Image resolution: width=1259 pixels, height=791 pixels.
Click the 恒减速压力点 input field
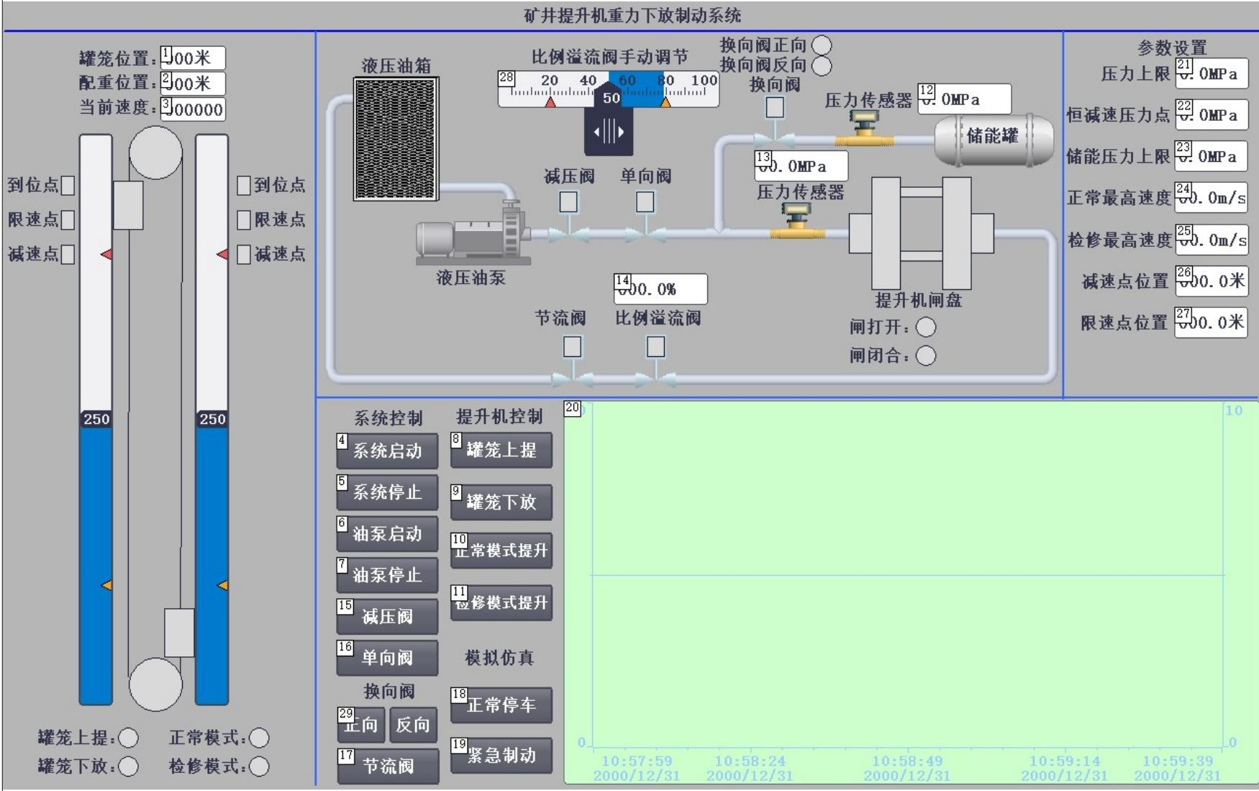(x=1212, y=114)
